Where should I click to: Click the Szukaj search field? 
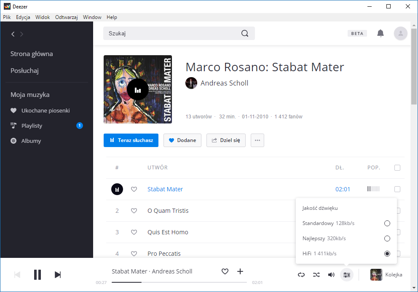click(179, 33)
